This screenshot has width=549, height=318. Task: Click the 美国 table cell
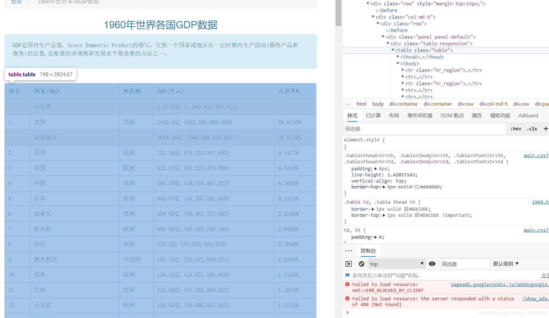pyautogui.click(x=75, y=122)
